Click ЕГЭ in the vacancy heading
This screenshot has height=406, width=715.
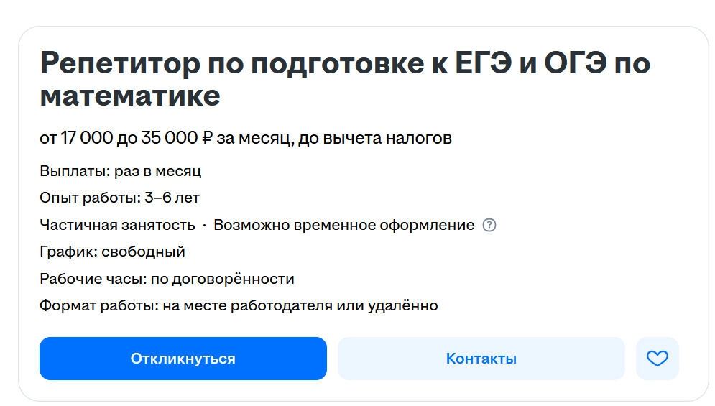pos(484,63)
